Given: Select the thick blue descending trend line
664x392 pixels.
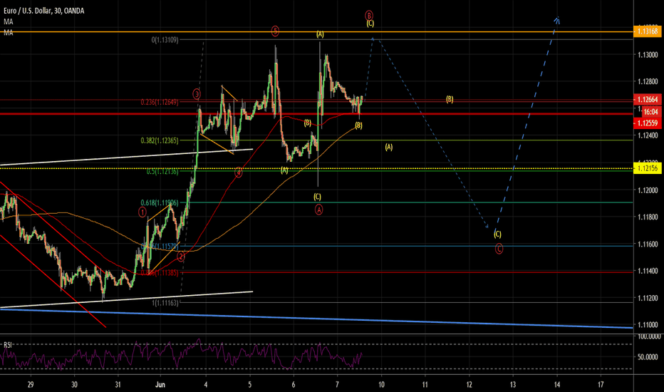Looking at the screenshot, I should click(x=317, y=319).
